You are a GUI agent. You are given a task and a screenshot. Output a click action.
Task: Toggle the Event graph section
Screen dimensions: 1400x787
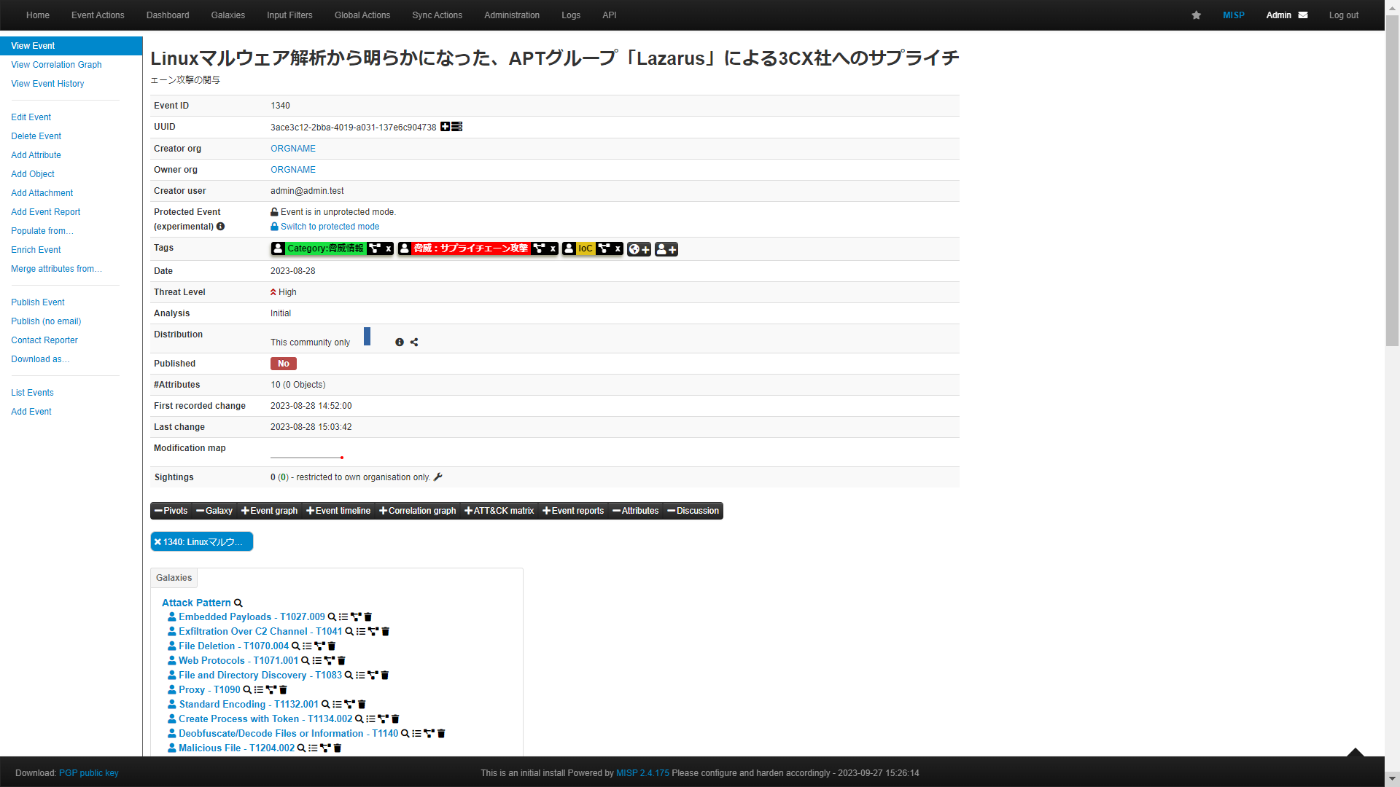[269, 511]
